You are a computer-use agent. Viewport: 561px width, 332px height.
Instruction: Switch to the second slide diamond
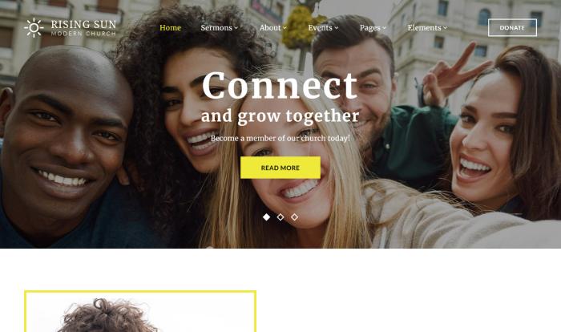(x=280, y=217)
